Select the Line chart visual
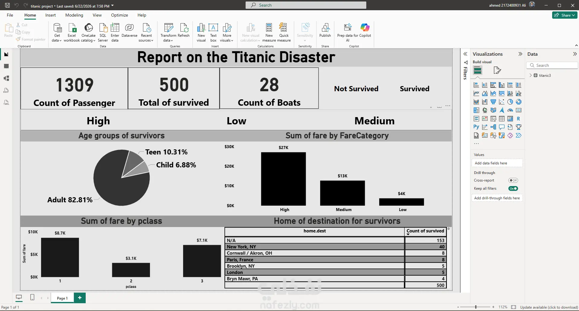 [x=476, y=93]
